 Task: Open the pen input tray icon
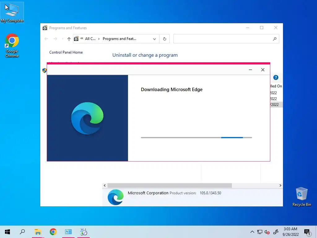[276, 232]
